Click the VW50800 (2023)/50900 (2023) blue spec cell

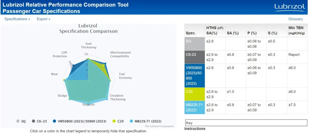click(195, 76)
